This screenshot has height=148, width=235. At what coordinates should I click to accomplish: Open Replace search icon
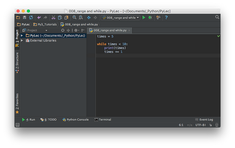[x=81, y=18]
